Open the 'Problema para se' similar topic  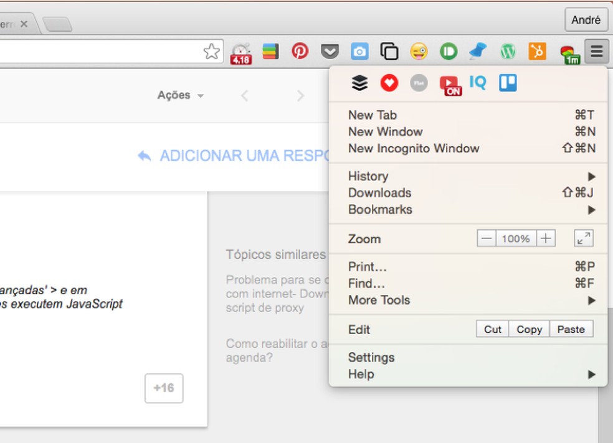tap(278, 294)
